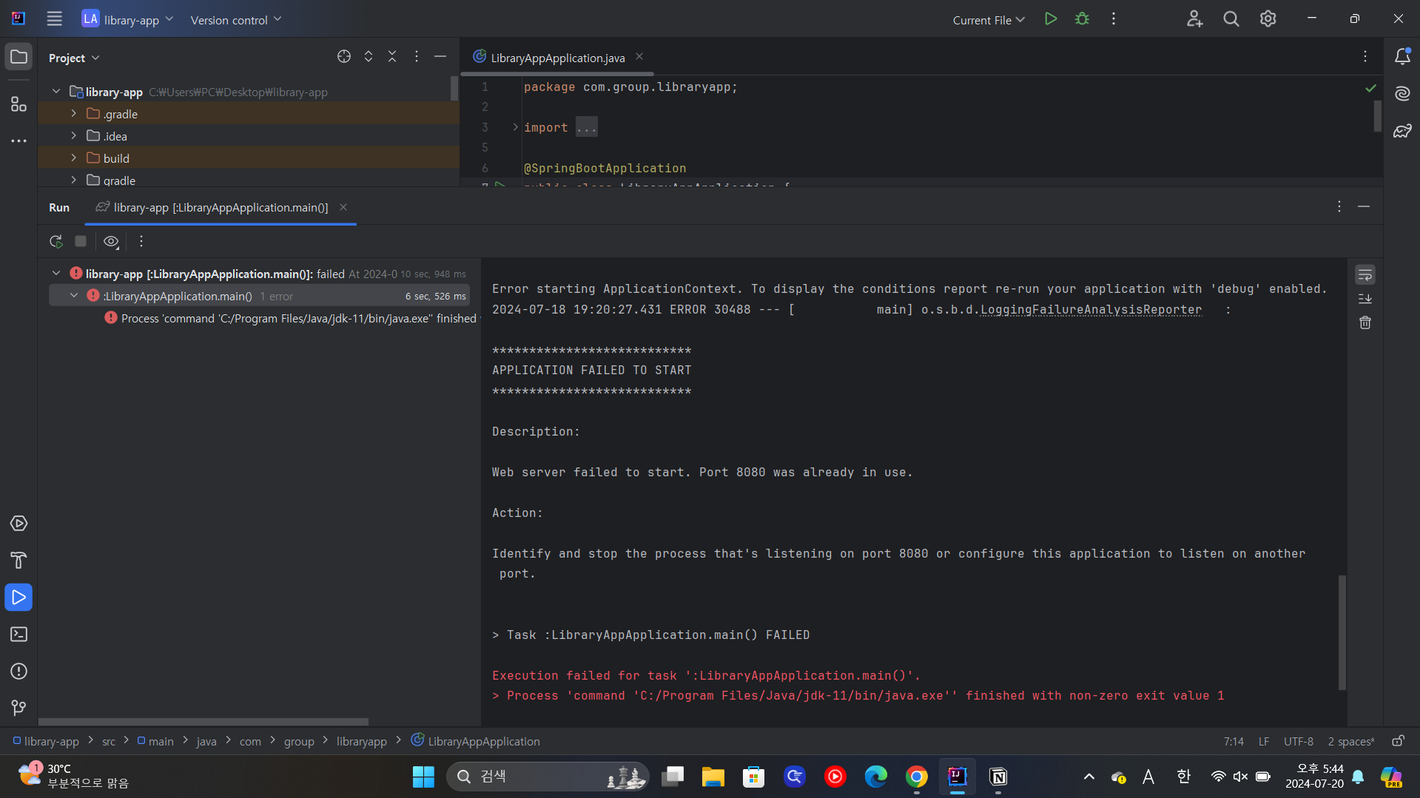Collapse the library-app root folder
1420x798 pixels.
click(x=56, y=92)
